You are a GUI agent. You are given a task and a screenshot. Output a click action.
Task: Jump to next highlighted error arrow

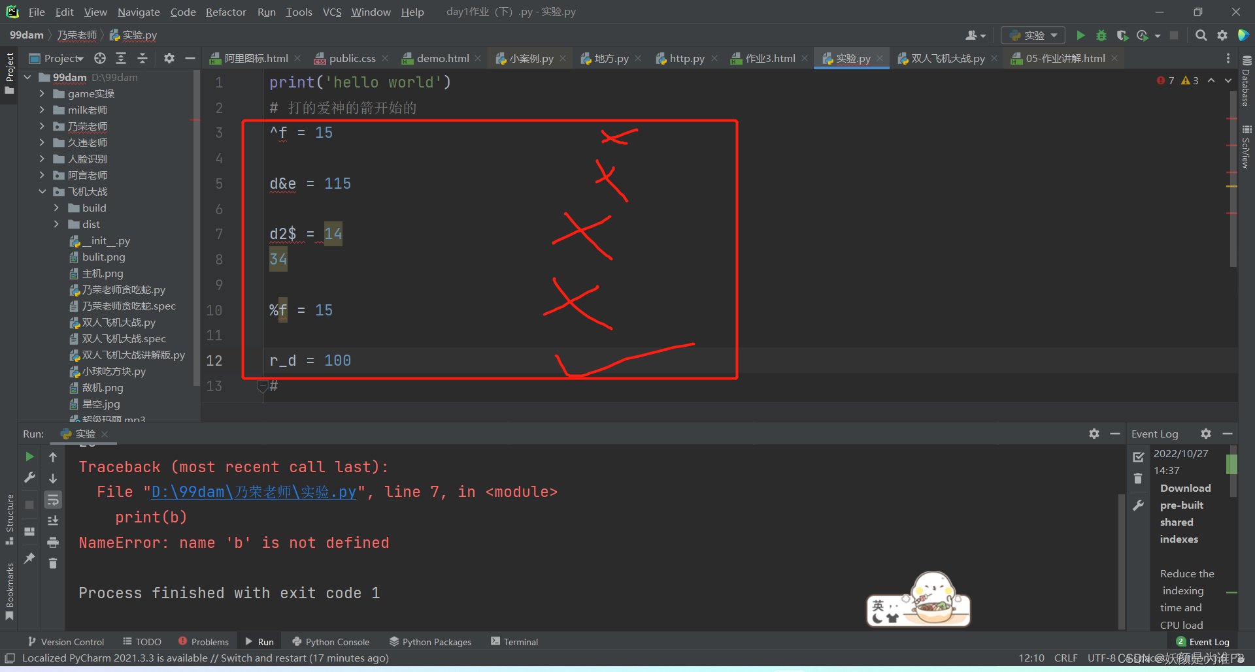1228,80
